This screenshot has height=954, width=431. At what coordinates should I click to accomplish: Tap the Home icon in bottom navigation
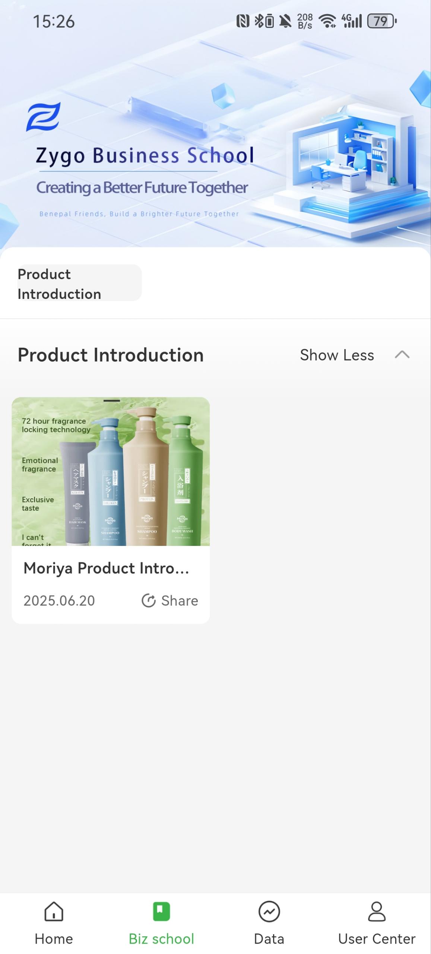54,911
